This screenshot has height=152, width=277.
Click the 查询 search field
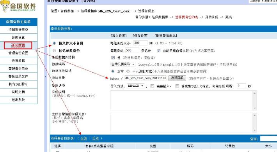point(268,139)
